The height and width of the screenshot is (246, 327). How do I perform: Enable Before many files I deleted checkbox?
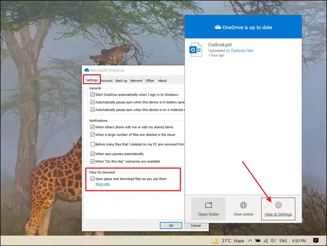(92, 144)
